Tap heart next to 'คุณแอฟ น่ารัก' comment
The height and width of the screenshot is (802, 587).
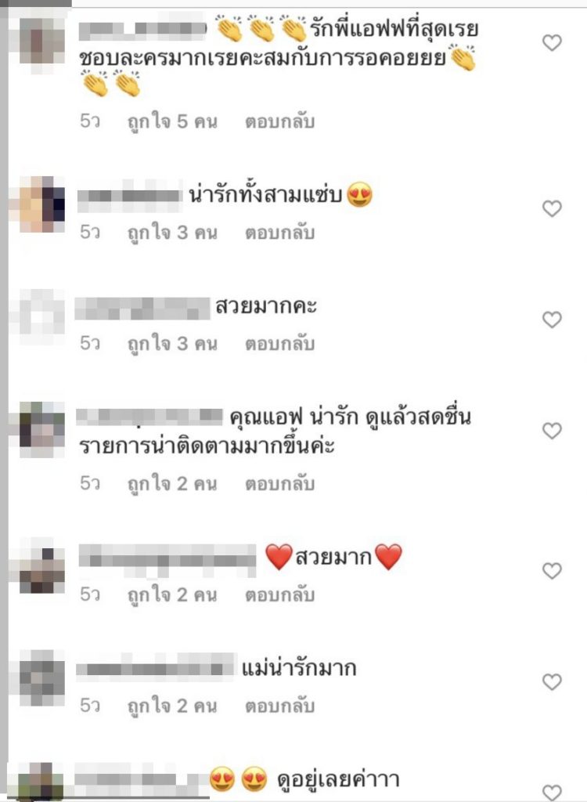pos(552,431)
